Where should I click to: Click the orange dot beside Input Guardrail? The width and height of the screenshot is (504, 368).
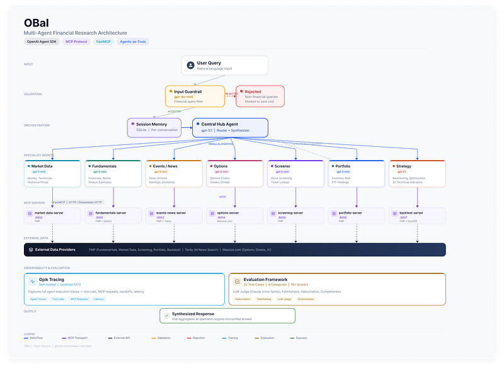click(171, 91)
